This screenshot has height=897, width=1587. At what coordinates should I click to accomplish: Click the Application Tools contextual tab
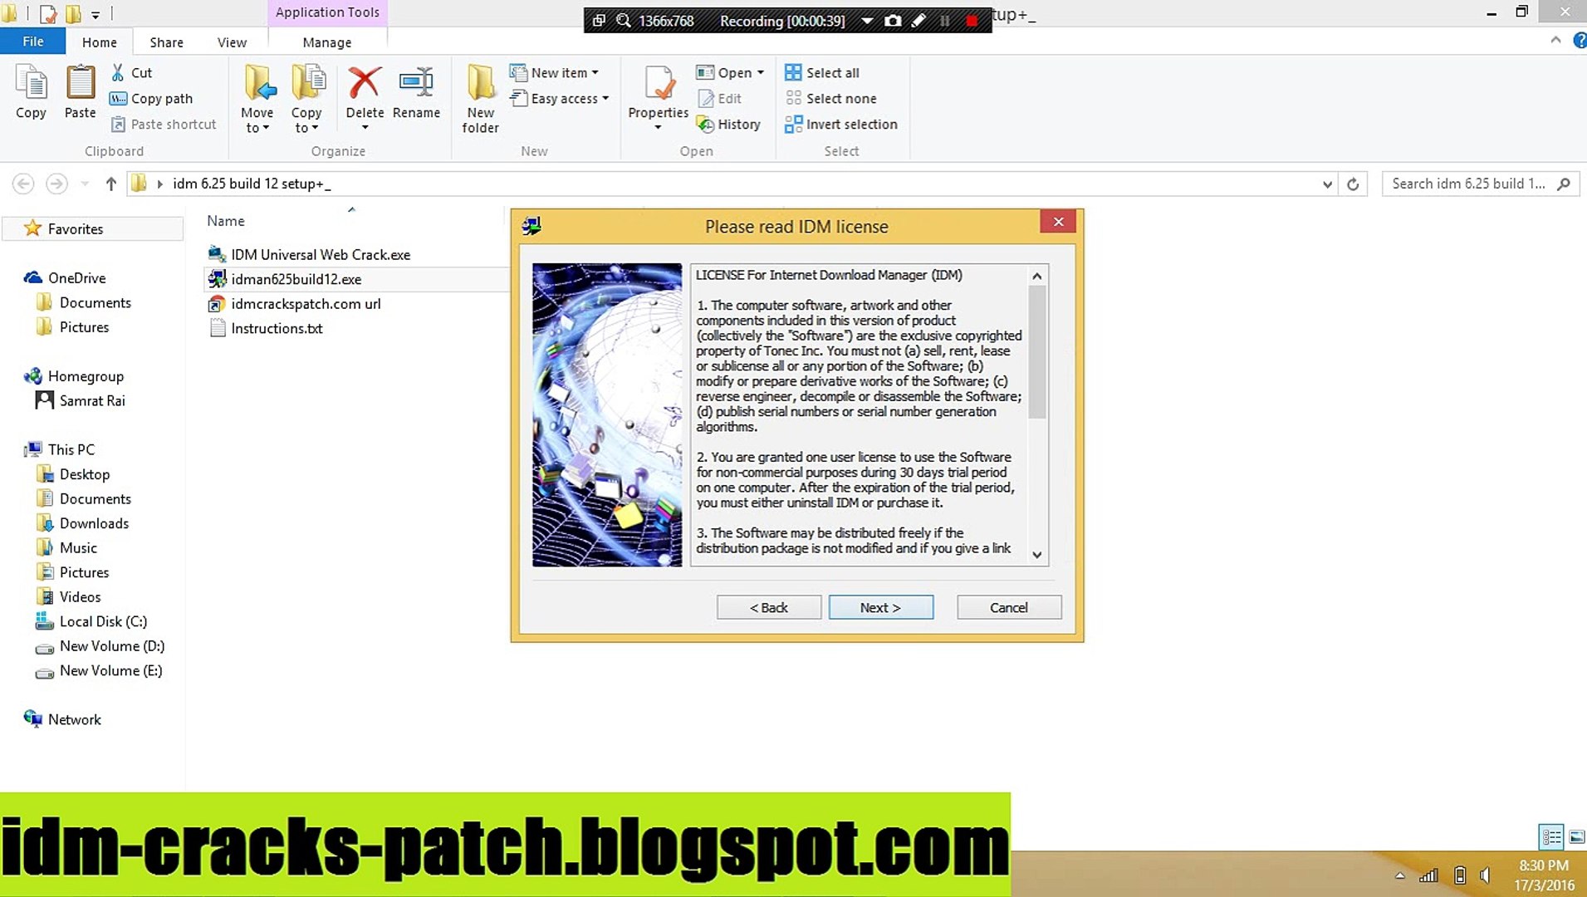click(327, 12)
